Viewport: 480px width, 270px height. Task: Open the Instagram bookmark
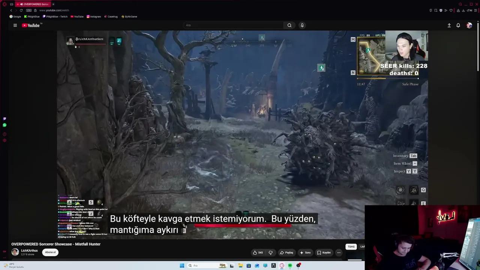94,16
